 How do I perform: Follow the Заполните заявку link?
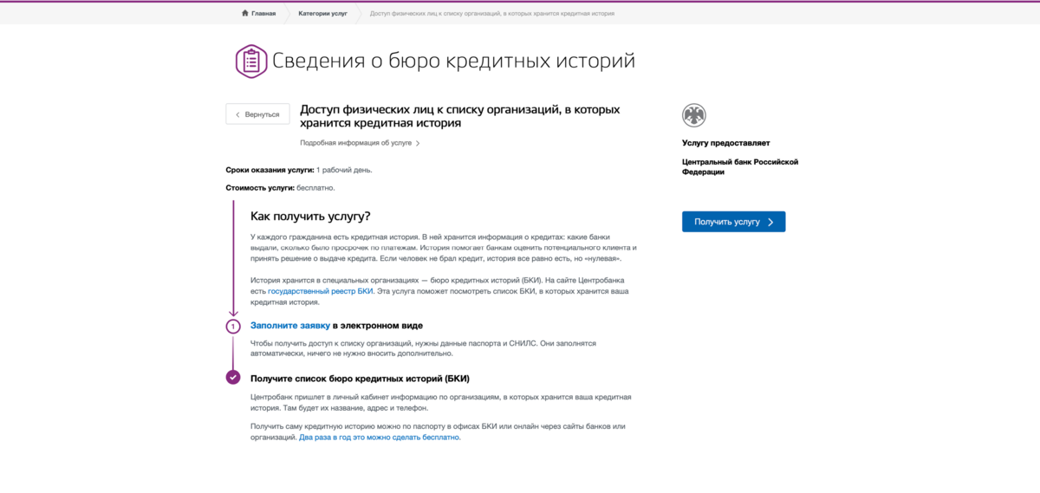[x=290, y=326]
